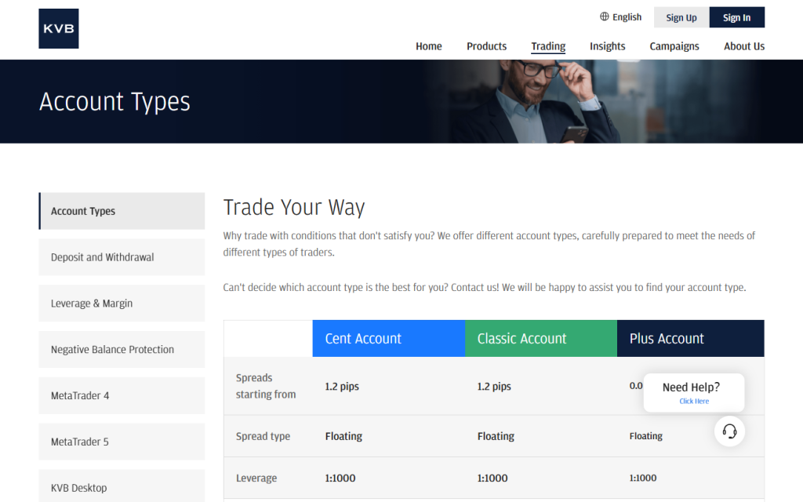Click the Sign In button
Viewport: 803px width, 502px height.
(736, 17)
